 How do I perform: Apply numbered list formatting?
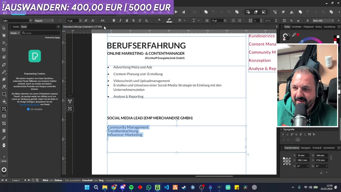(240, 21)
